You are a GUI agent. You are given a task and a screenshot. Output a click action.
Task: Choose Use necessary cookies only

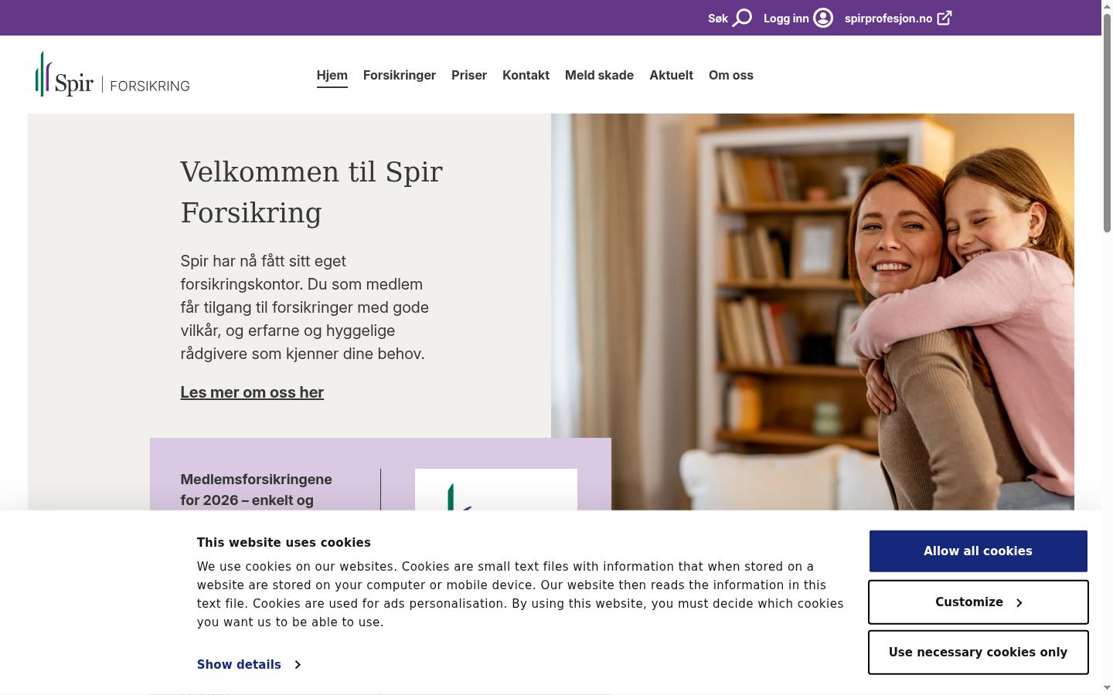click(x=978, y=653)
